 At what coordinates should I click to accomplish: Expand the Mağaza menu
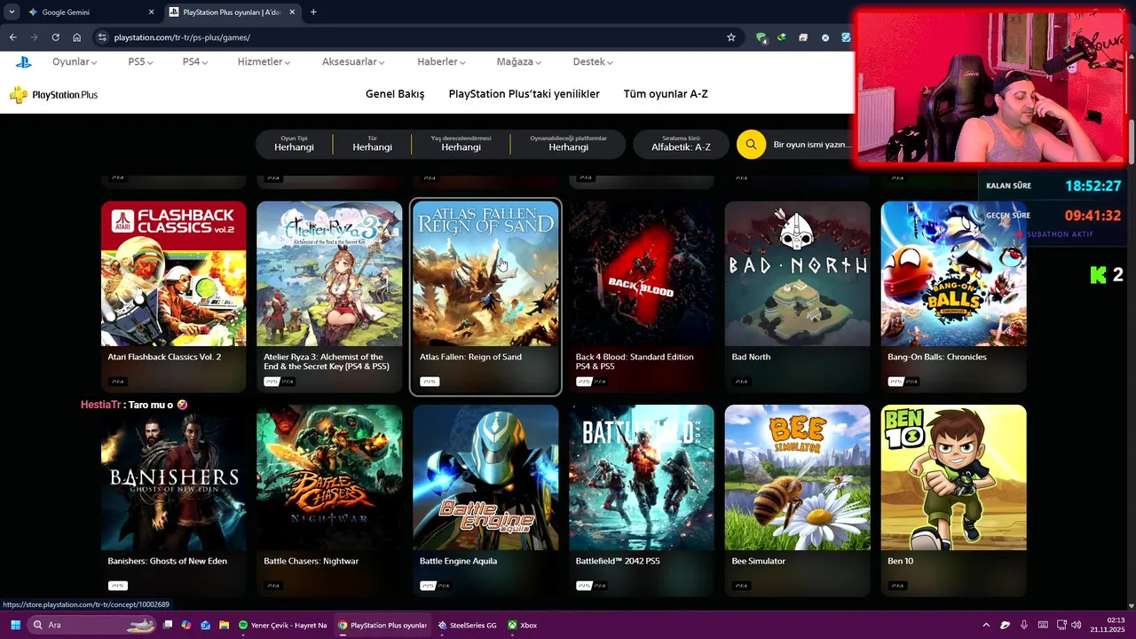pos(519,62)
